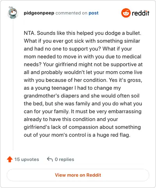Viewport: 156px width, 188px height.
Task: Click the orange upvote arrow icon
Action: coord(10,159)
